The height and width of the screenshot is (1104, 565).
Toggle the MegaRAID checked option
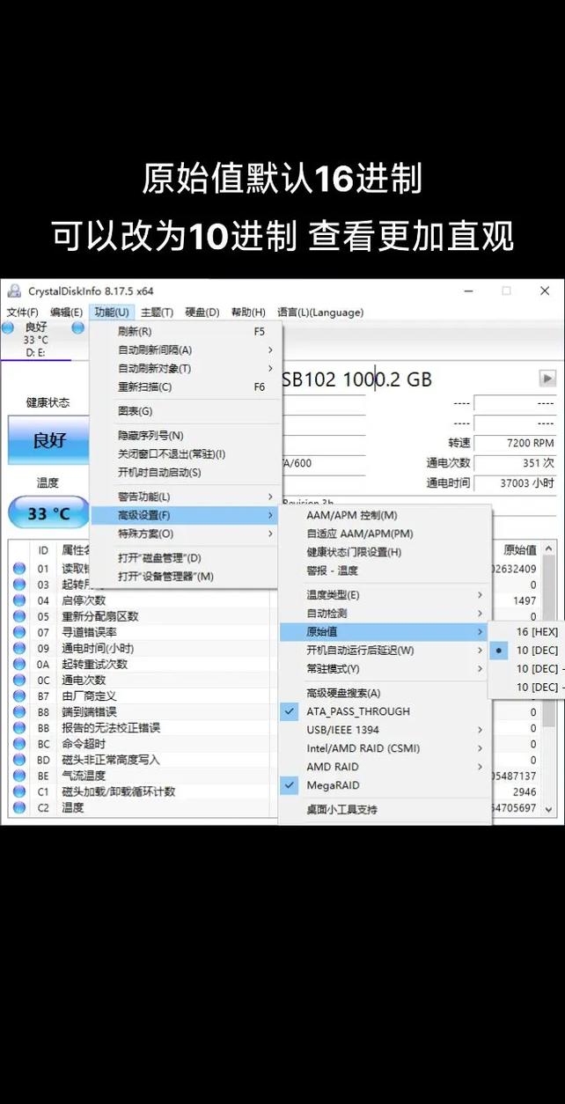[x=385, y=785]
